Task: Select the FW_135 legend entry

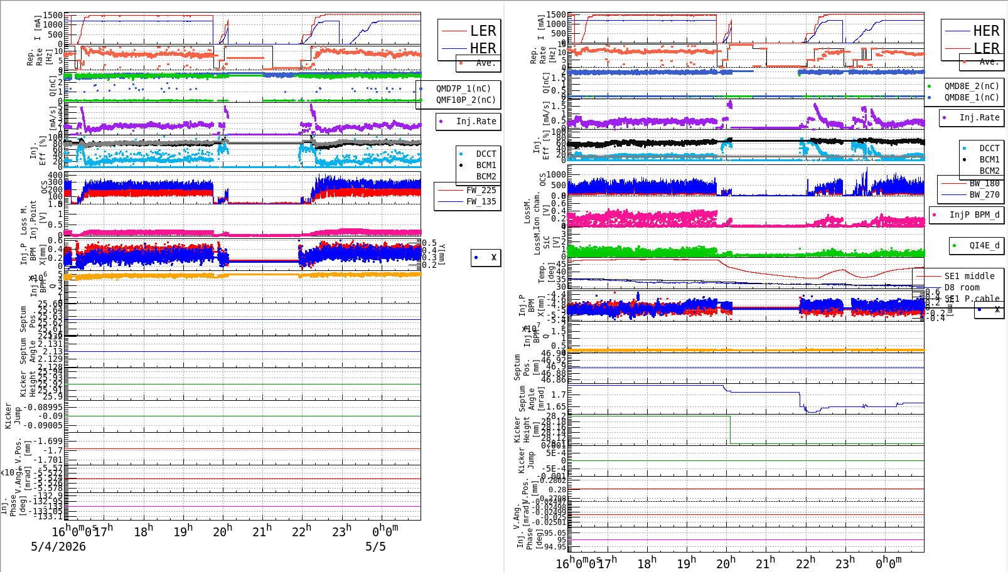Action: (x=481, y=201)
